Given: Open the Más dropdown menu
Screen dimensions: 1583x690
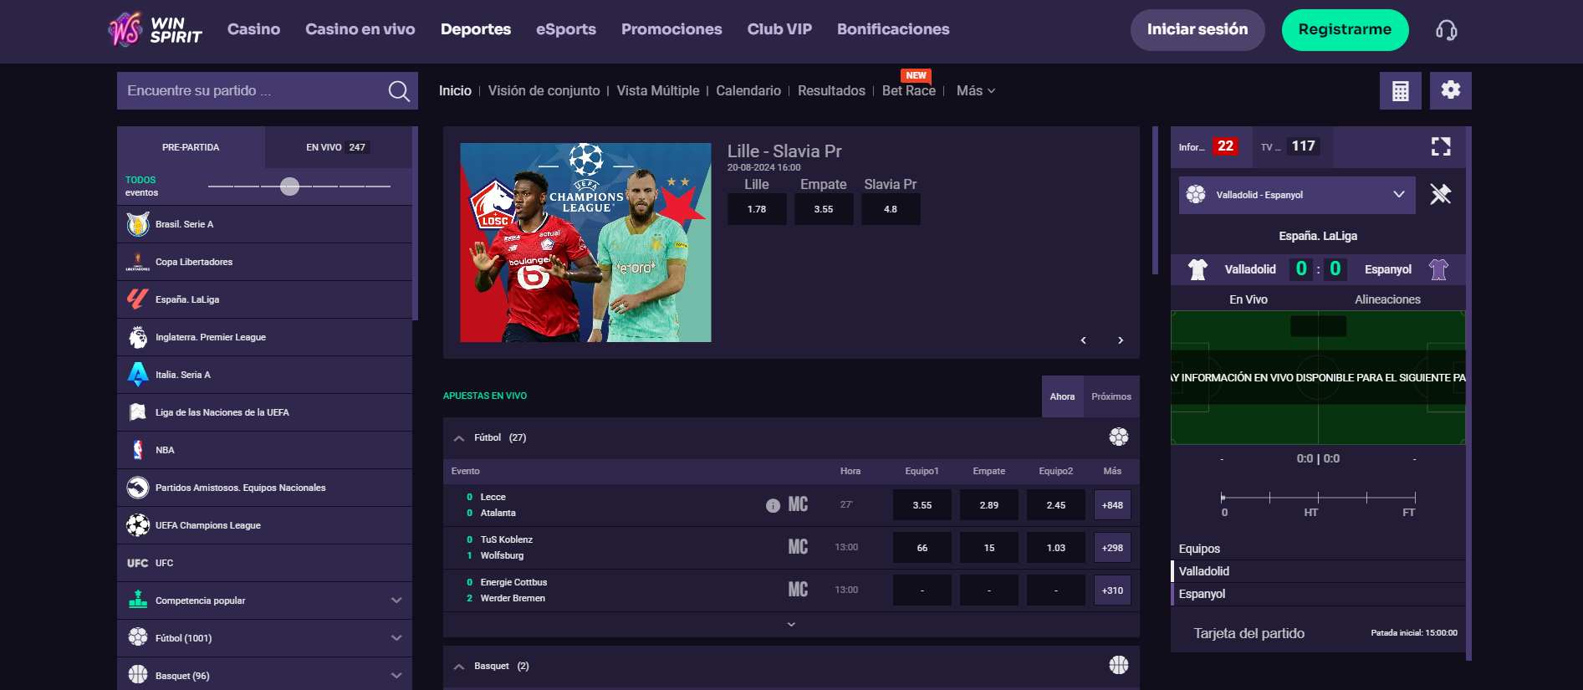Looking at the screenshot, I should point(975,90).
